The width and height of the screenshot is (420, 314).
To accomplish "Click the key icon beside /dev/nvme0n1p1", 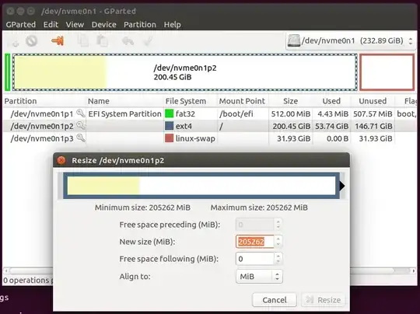I will (81, 113).
